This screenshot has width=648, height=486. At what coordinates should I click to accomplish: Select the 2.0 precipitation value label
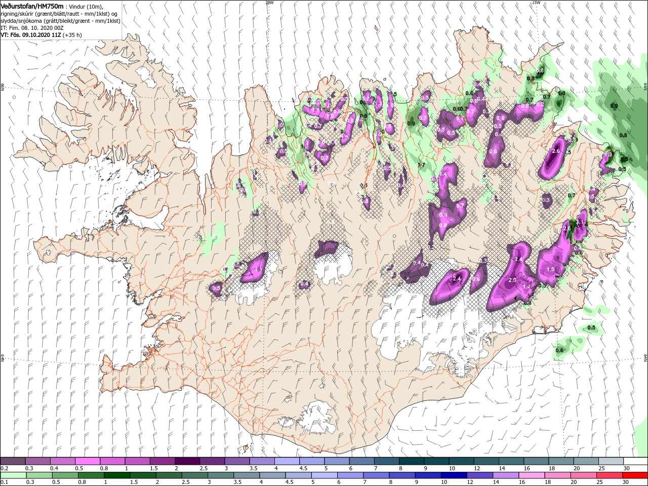coord(512,280)
